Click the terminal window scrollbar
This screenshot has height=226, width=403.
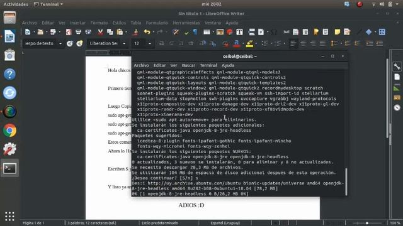pyautogui.click(x=346, y=181)
